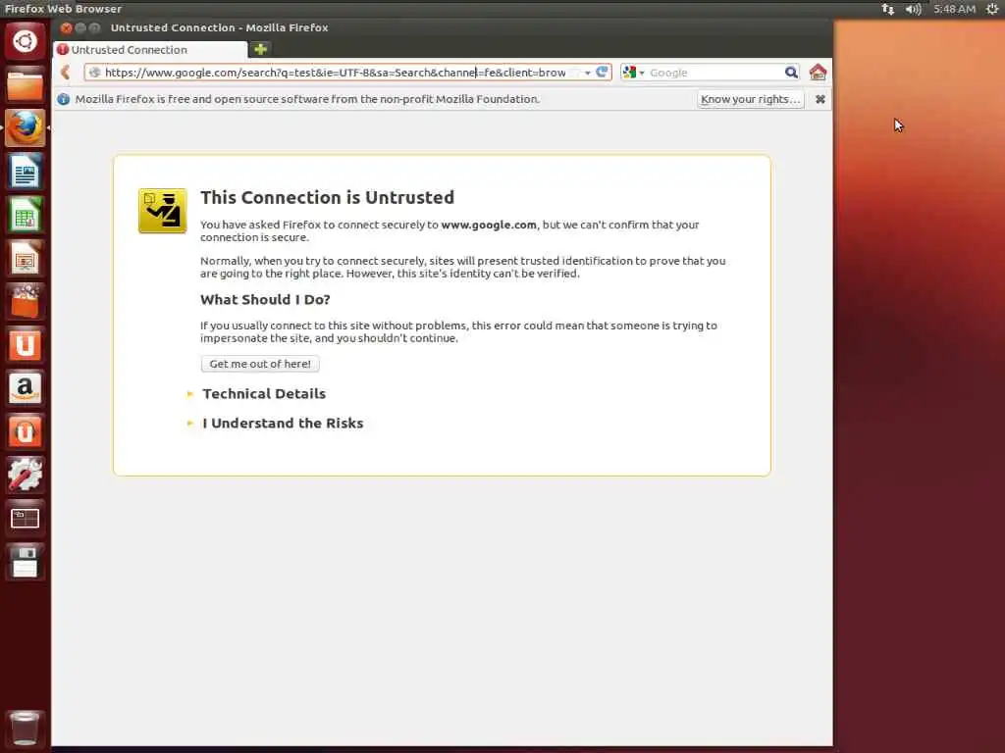Image resolution: width=1005 pixels, height=753 pixels.
Task: Click the Firefox home button
Action: [818, 73]
